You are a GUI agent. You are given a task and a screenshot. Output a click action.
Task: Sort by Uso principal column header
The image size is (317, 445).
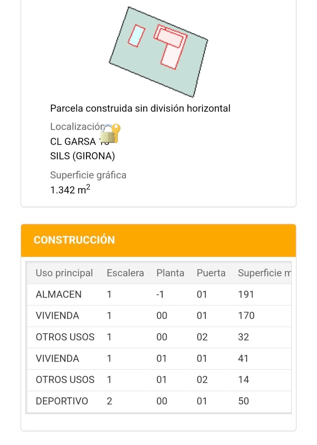coord(64,273)
